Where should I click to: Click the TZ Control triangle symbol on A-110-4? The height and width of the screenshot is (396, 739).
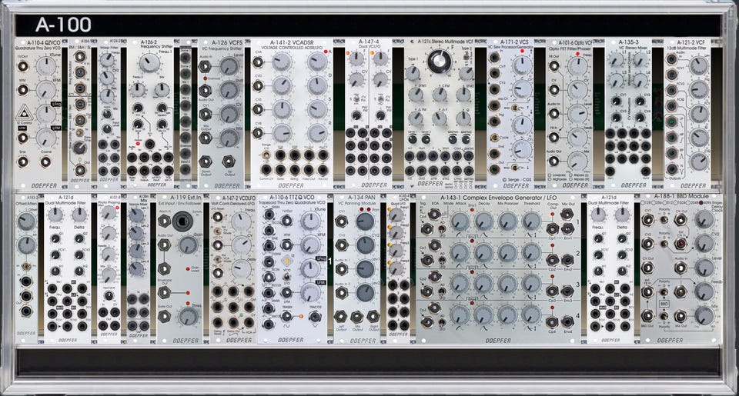tap(24, 113)
